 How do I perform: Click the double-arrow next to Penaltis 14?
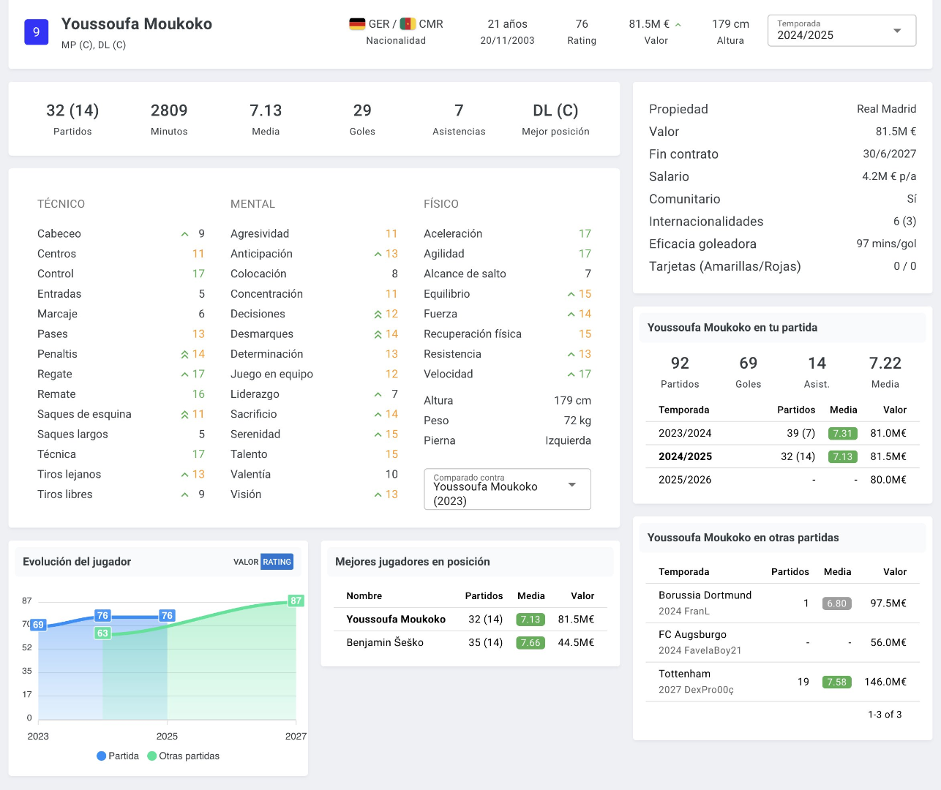tap(185, 354)
